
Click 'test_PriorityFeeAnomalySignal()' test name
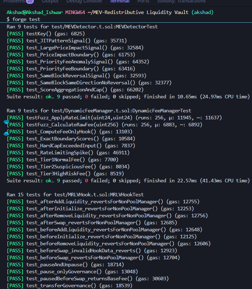click(70, 62)
